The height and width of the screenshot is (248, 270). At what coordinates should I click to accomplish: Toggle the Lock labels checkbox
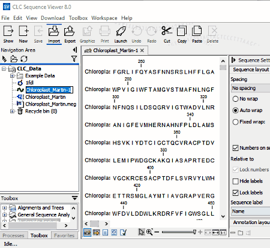(x=235, y=193)
